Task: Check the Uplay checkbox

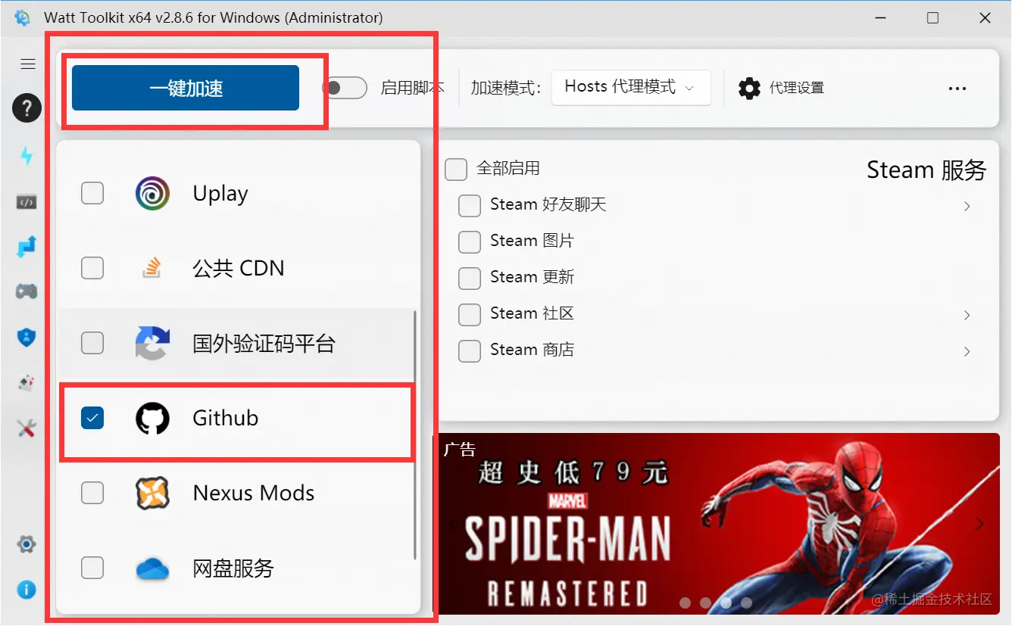Action: 92,194
